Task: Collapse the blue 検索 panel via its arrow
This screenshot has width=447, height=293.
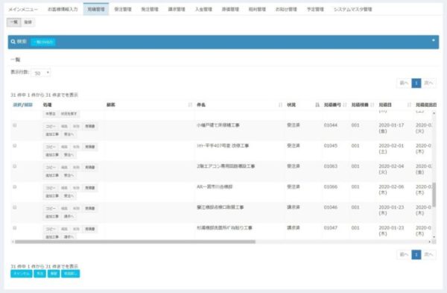Action: point(434,40)
